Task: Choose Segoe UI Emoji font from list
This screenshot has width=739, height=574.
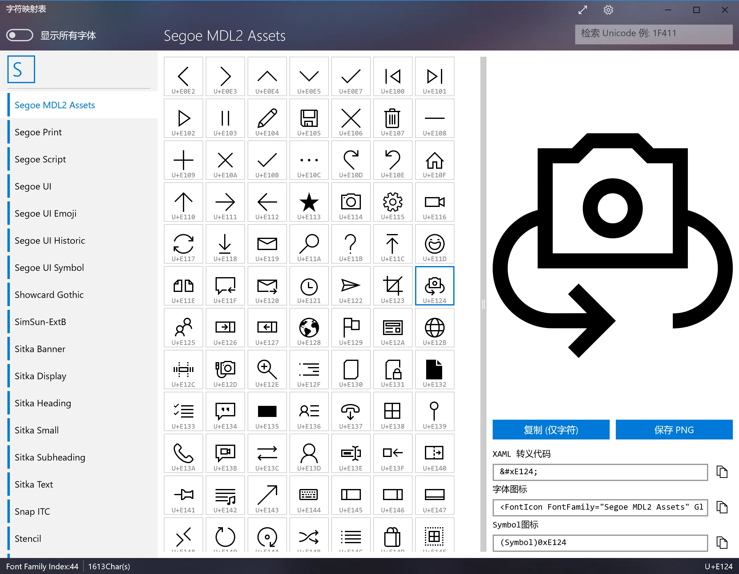Action: 46,214
